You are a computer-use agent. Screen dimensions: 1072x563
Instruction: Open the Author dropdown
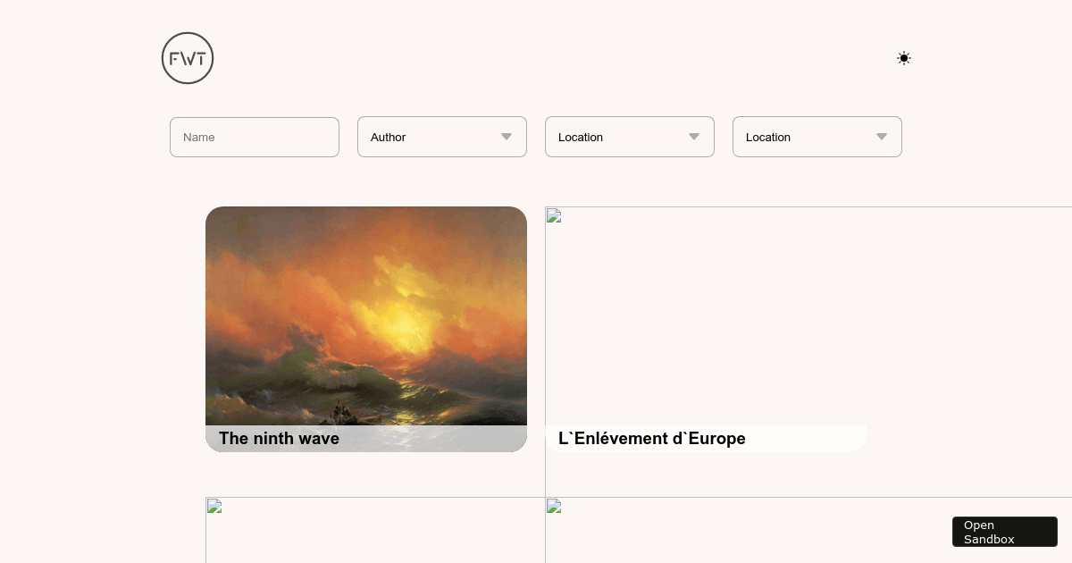coord(442,137)
